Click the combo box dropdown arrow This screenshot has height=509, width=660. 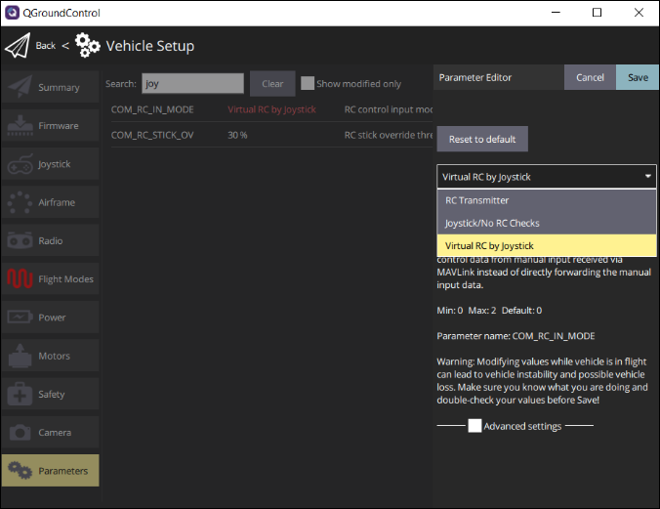648,176
